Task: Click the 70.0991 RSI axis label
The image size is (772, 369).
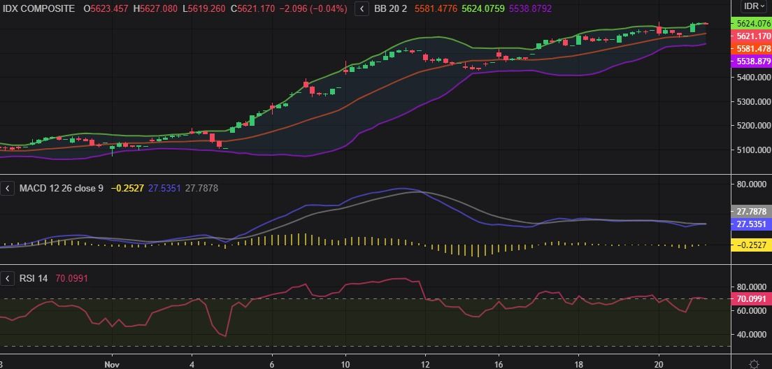Action: tap(750, 298)
